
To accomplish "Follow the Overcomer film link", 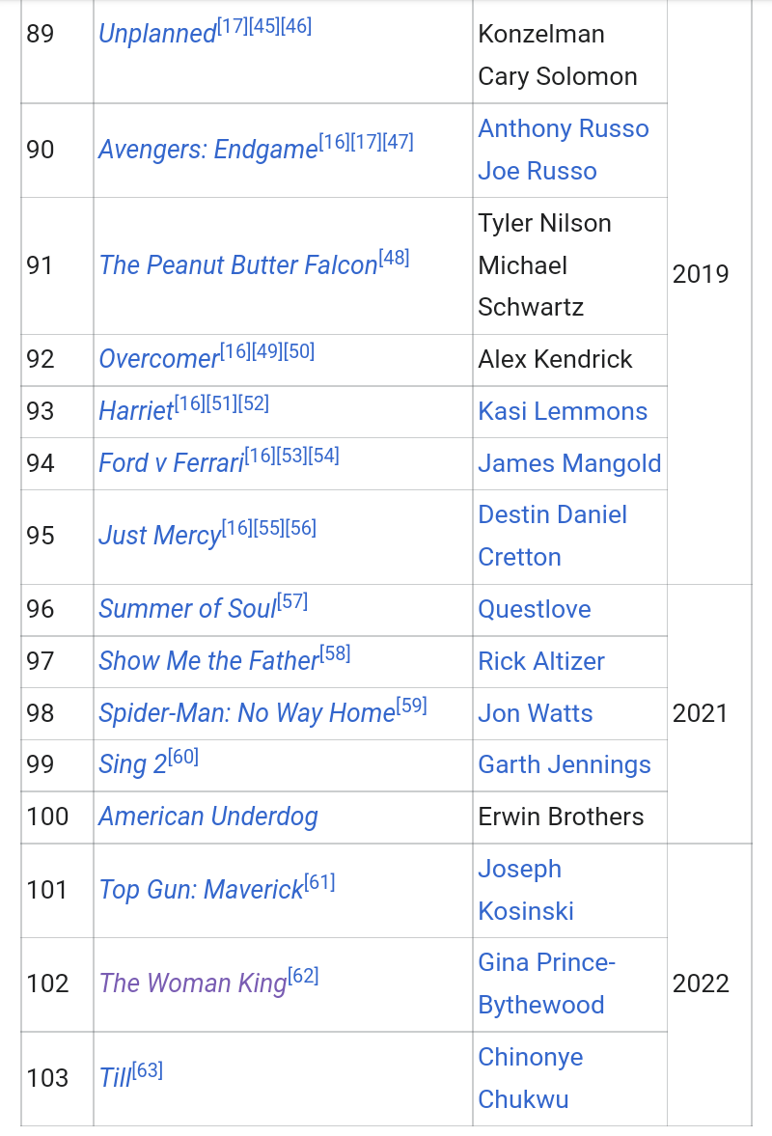I will click(x=158, y=360).
